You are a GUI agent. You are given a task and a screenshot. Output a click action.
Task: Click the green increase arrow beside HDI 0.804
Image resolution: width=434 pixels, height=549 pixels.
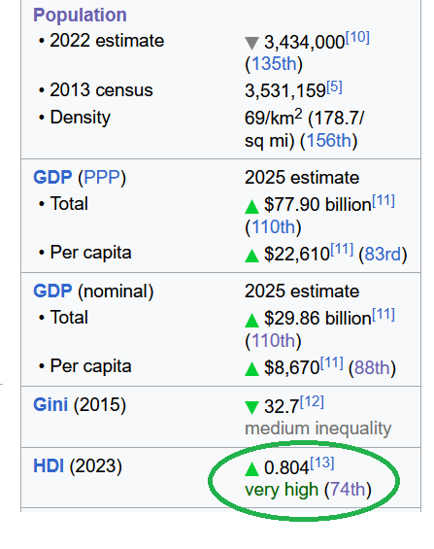[x=251, y=469]
